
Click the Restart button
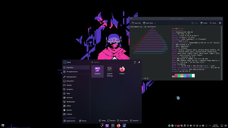pos(111,121)
